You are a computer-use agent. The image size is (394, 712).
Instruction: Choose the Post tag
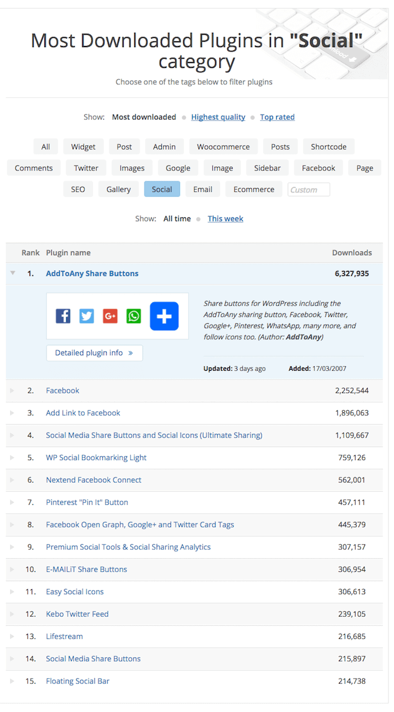[x=124, y=147]
